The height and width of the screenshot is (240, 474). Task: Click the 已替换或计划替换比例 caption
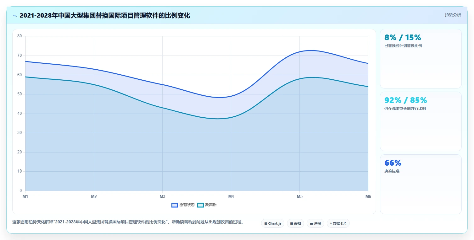[403, 46]
